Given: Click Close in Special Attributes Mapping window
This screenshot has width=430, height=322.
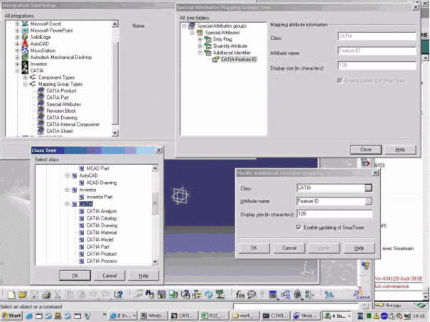Looking at the screenshot, I should pos(366,149).
